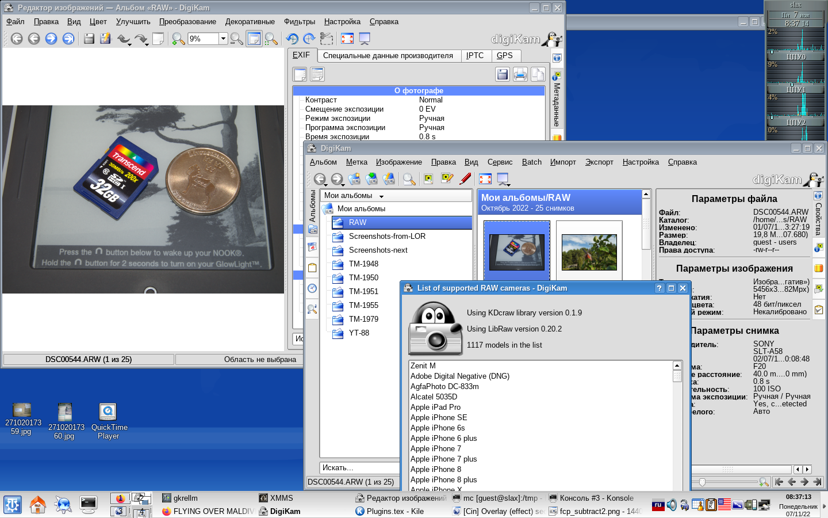This screenshot has width=828, height=518.
Task: Open Специальные данные производителя tab
Action: coord(388,55)
